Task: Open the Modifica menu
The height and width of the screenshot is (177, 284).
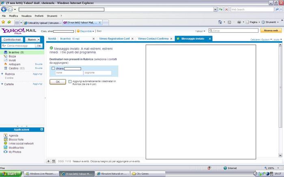Action: coord(13,16)
